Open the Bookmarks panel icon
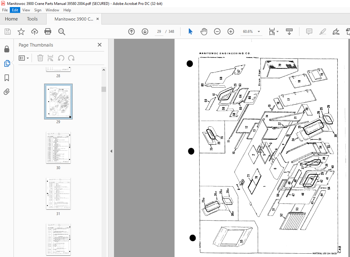This screenshot has width=350, height=257. click(7, 78)
